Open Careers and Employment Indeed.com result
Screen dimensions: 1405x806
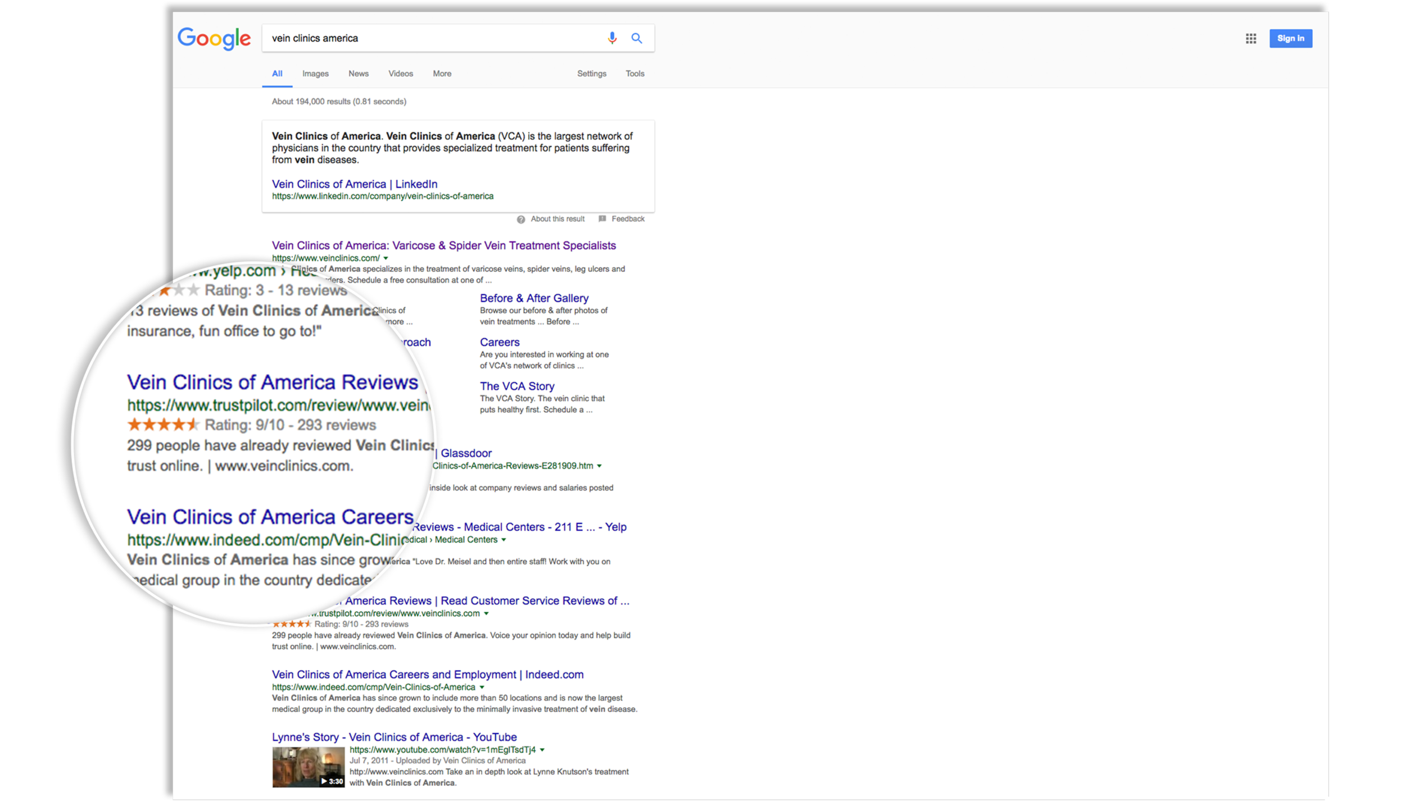coord(428,674)
